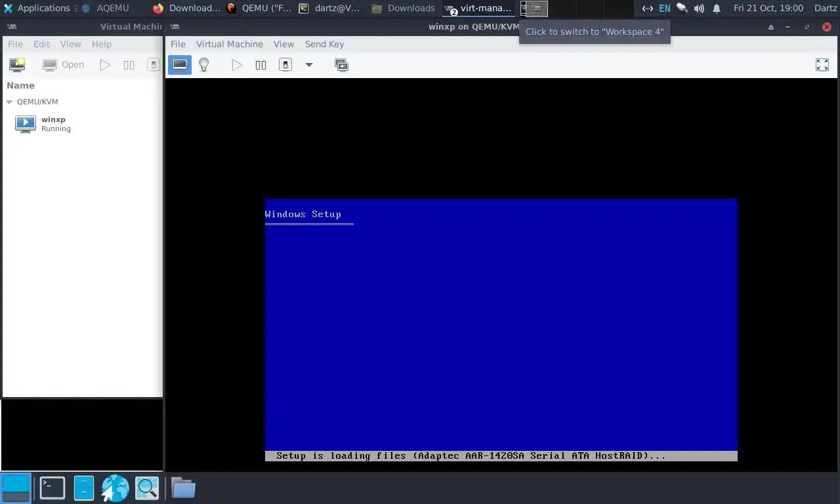Create a new virtual machine icon
This screenshot has height=504, width=840.
click(x=17, y=64)
